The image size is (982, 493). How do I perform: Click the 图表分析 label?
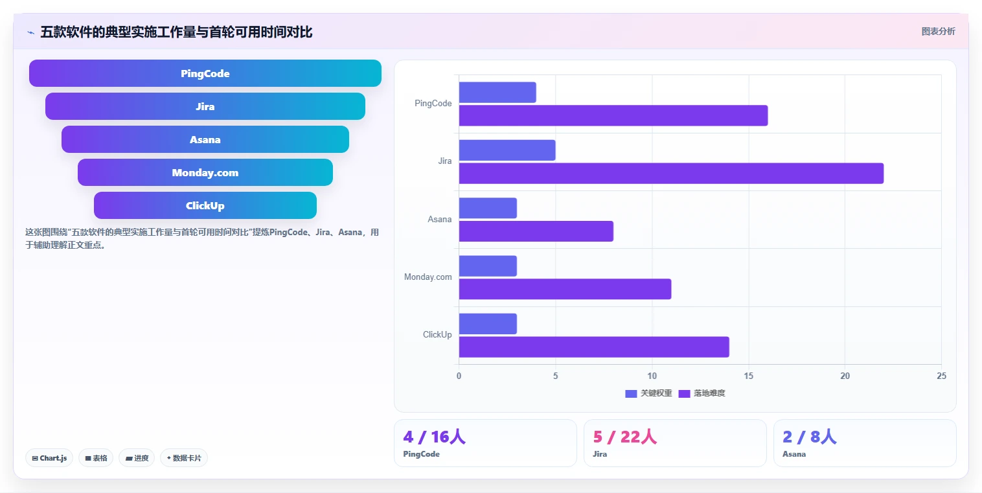pyautogui.click(x=938, y=31)
